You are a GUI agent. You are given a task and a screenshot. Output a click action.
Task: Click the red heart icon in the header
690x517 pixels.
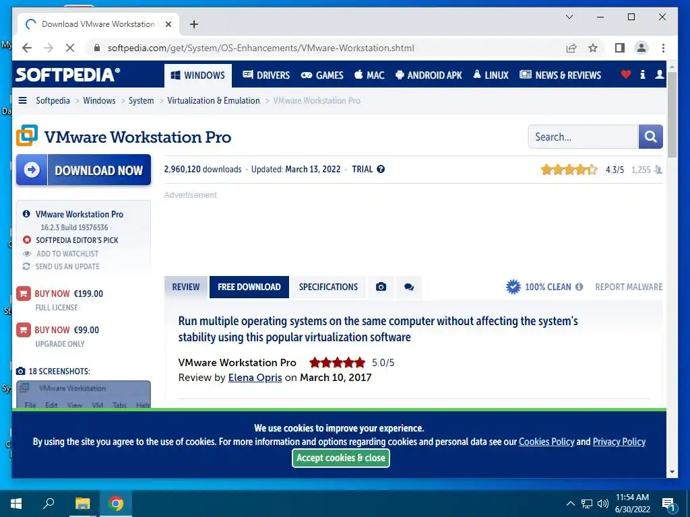[x=625, y=75]
